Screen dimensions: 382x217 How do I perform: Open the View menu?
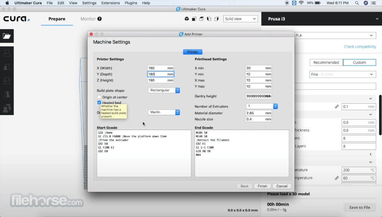(x=73, y=3)
